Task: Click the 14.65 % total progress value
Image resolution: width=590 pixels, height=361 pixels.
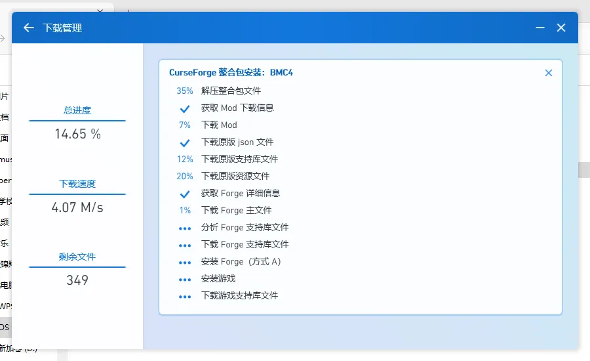Action: 77,134
